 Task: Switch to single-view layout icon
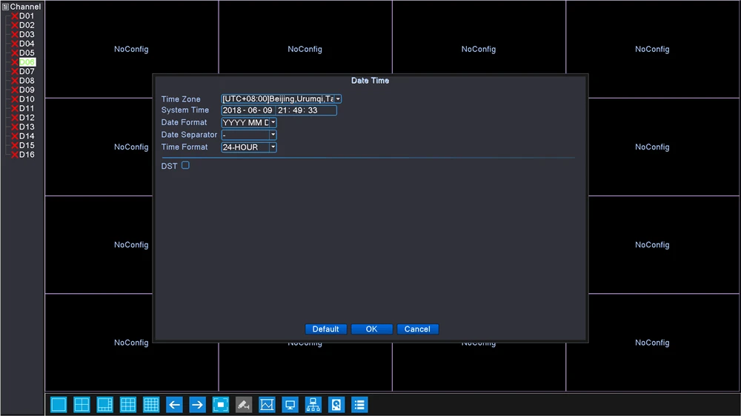click(59, 405)
